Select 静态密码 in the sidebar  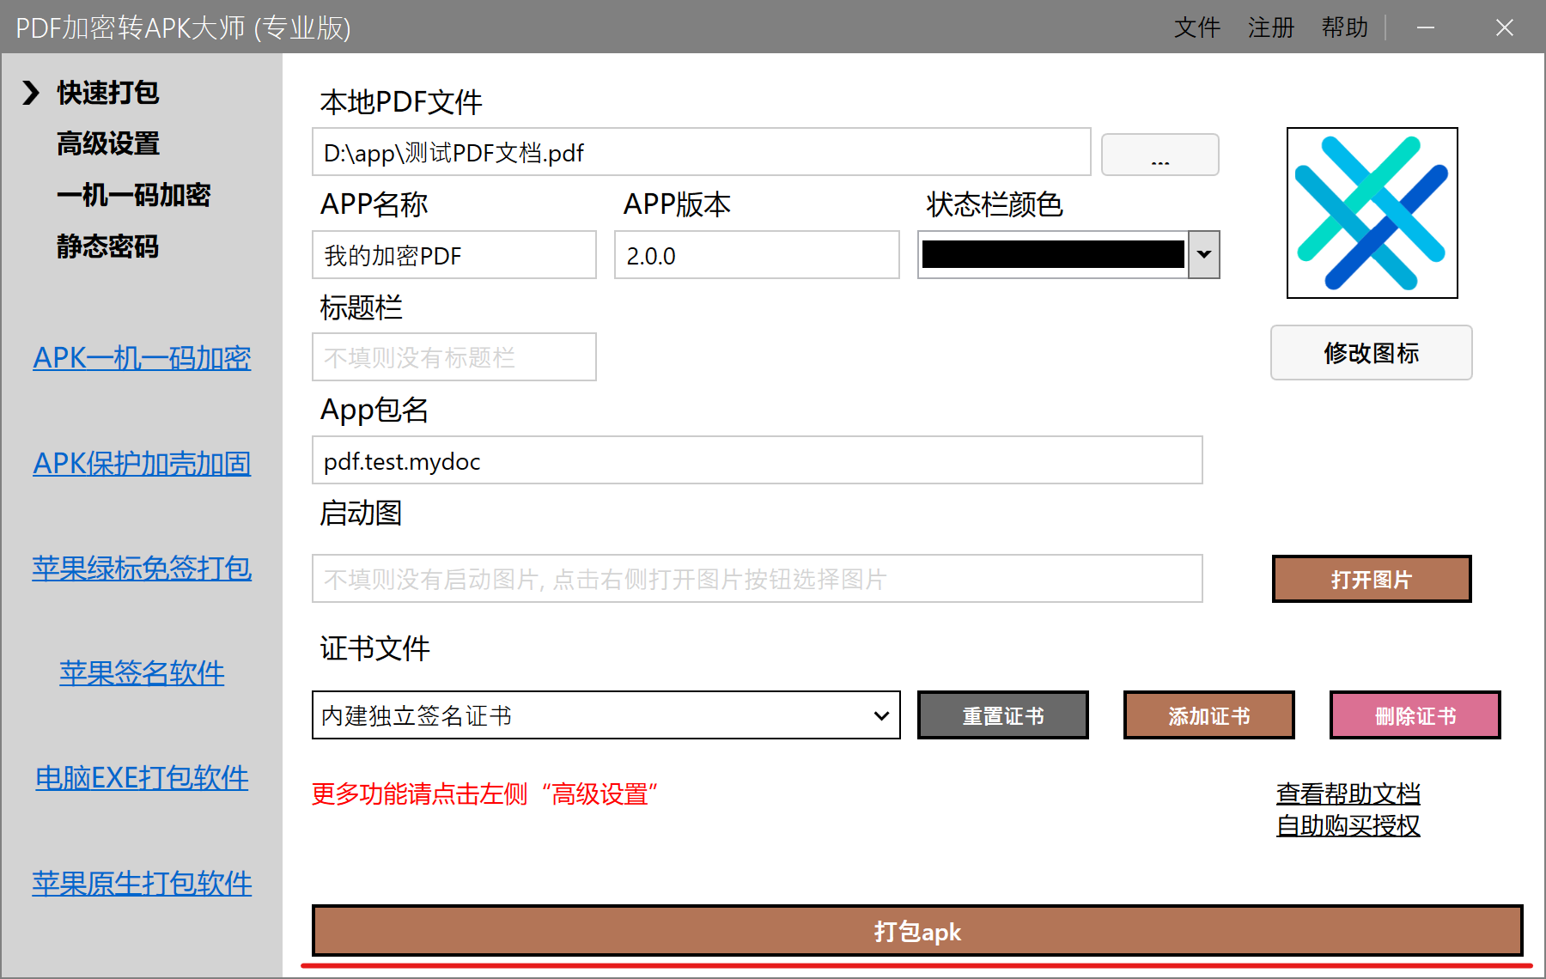tap(107, 247)
